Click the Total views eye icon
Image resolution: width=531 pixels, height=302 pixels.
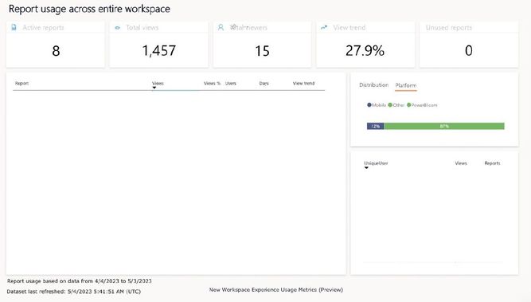118,28
